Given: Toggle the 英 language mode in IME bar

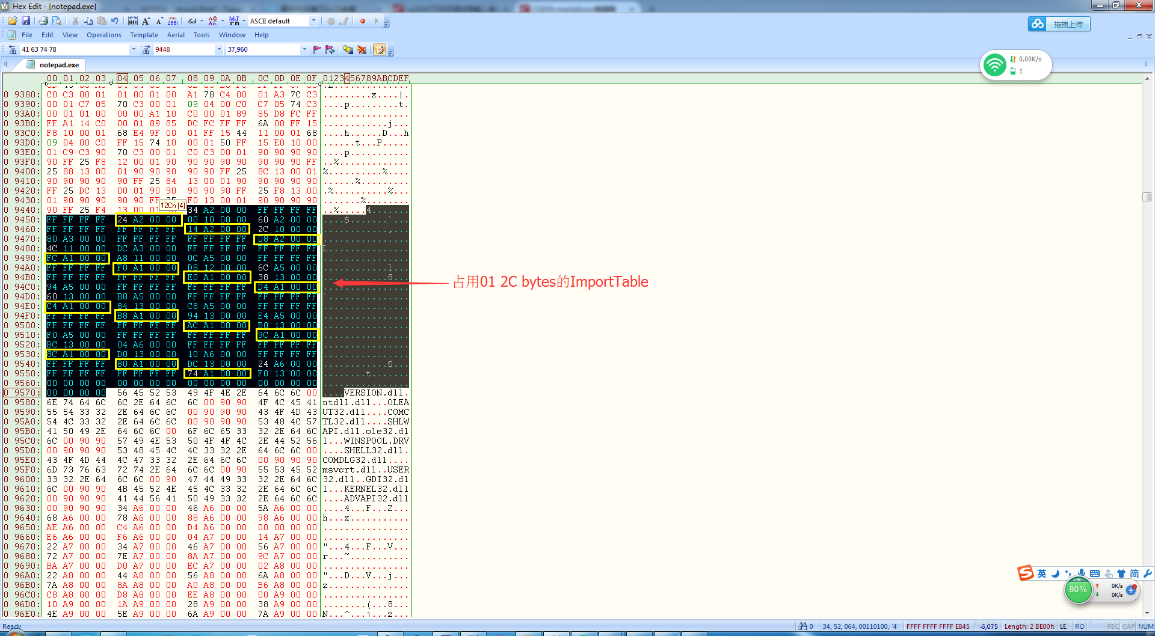Looking at the screenshot, I should click(x=1042, y=573).
